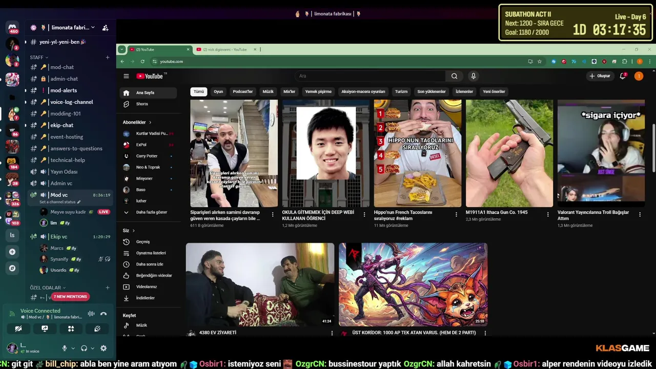Open ÜST KORİDOR Varus video thumbnail
The image size is (656, 369).
(x=413, y=284)
